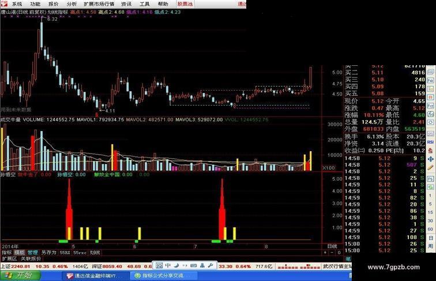Switch to 1-minute period button
Screen dimensions: 436x281
[430, 196]
